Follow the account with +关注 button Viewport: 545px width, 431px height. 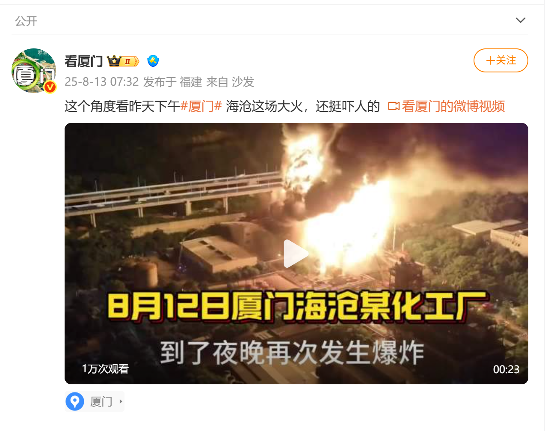[x=501, y=60]
